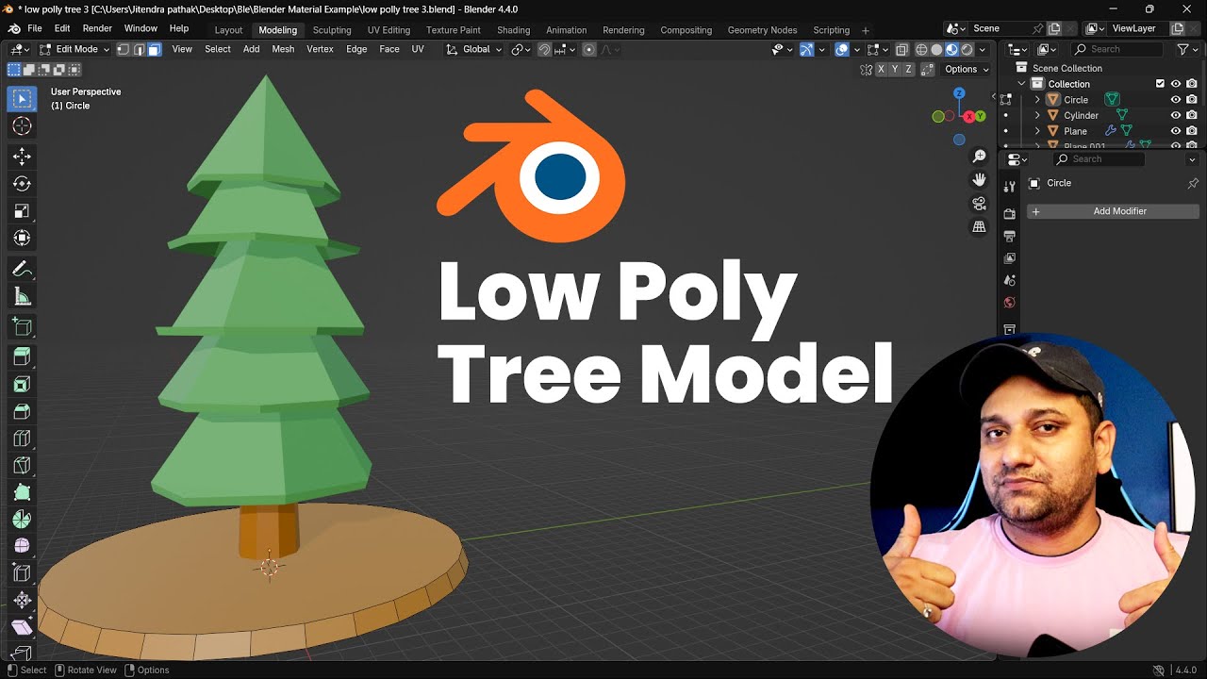Select the Annotate tool
This screenshot has height=679, width=1207.
coord(22,270)
